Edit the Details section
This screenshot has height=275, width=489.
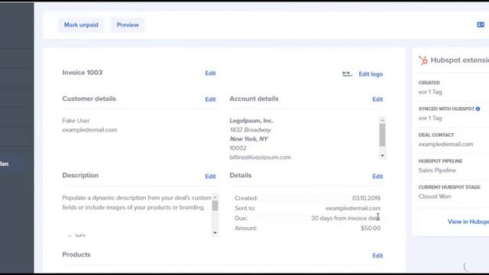click(377, 176)
